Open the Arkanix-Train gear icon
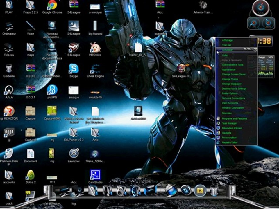279x209 pixels. click(x=203, y=7)
